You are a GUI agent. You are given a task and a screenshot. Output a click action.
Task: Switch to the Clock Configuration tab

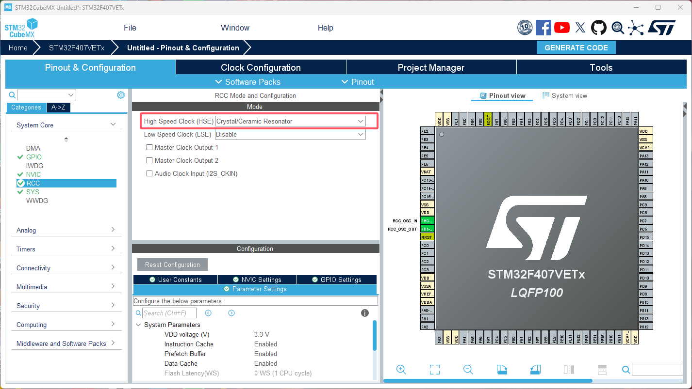[261, 67]
